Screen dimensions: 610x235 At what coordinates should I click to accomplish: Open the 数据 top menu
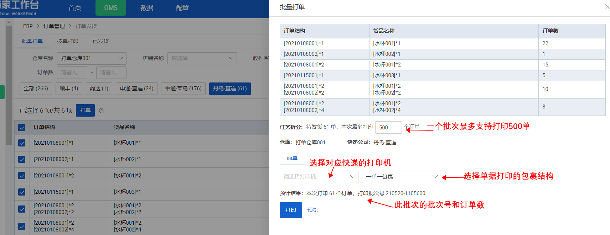pos(146,8)
